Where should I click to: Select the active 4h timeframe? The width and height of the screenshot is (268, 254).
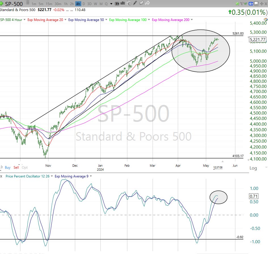78,4
